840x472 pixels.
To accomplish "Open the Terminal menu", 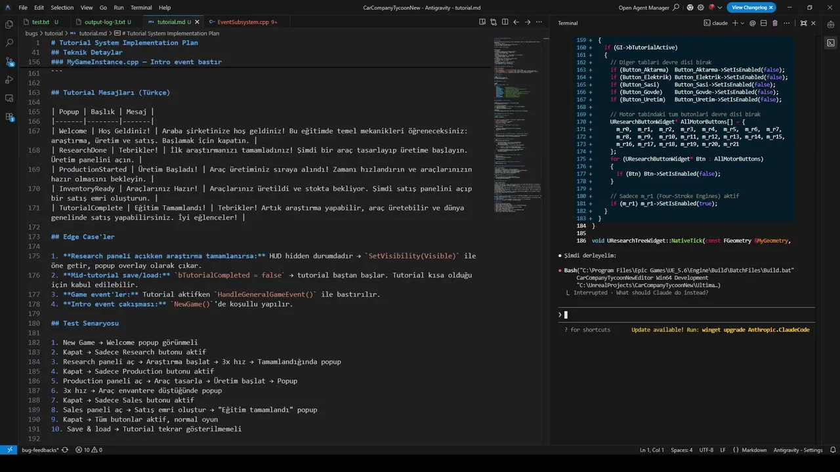I will point(141,7).
